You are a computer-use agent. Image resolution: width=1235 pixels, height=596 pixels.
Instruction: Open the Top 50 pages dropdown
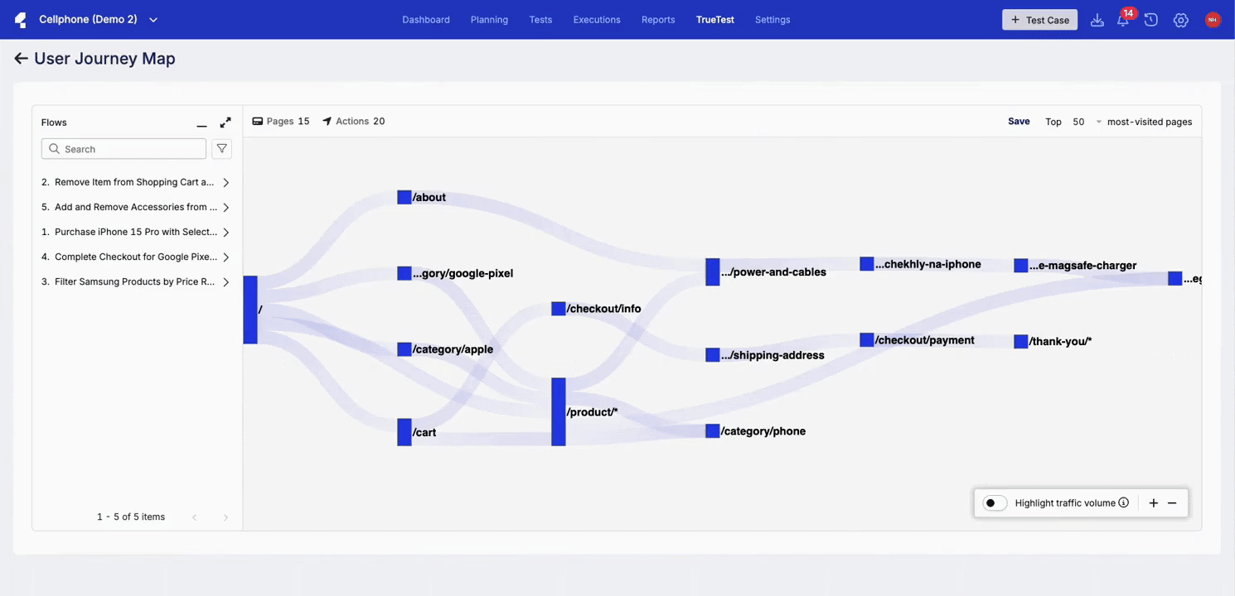tap(1087, 122)
